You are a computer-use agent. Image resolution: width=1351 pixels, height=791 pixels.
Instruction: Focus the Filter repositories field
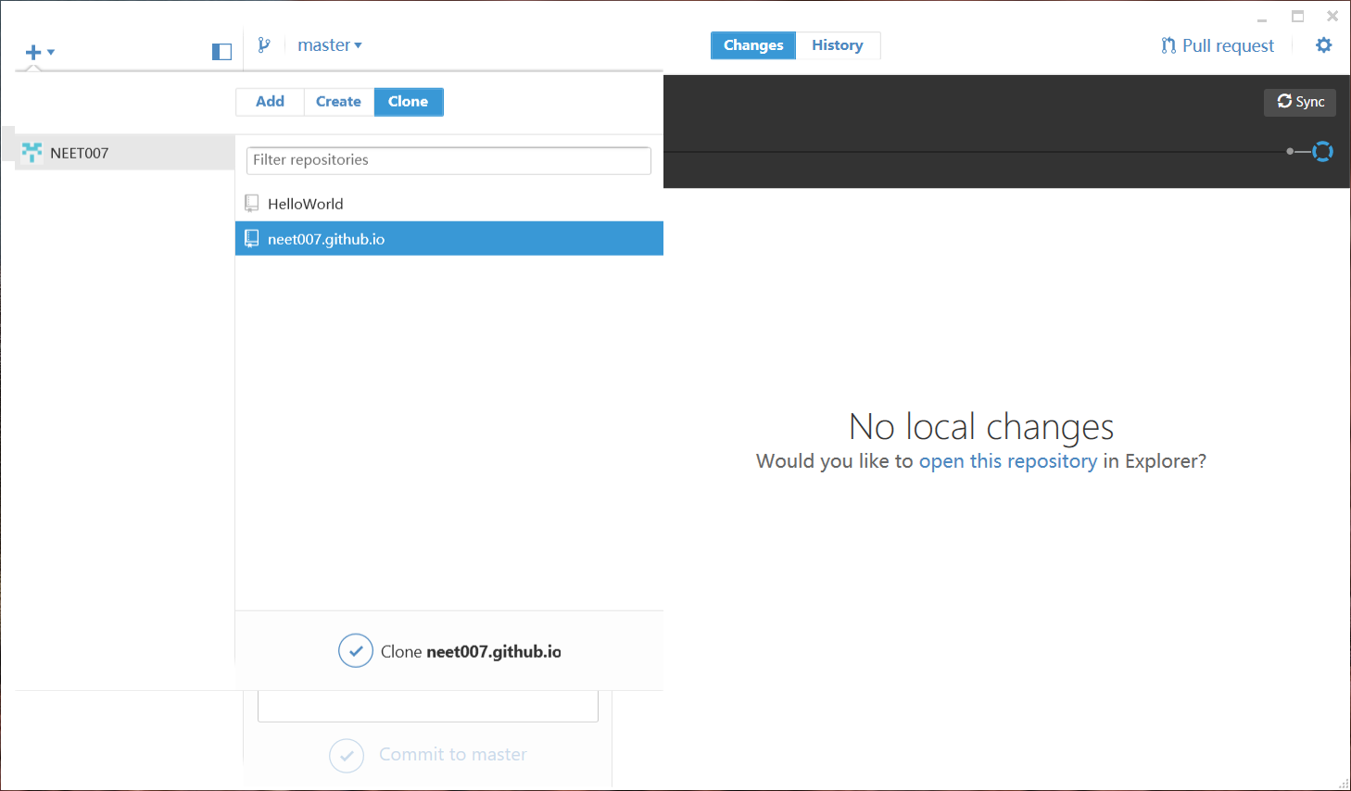click(448, 160)
